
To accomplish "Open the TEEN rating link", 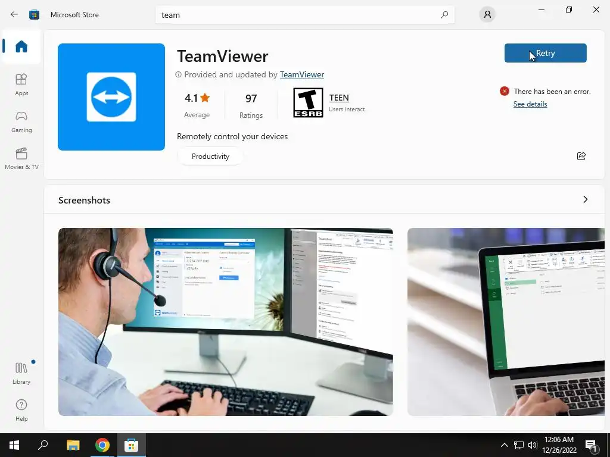I will point(339,98).
